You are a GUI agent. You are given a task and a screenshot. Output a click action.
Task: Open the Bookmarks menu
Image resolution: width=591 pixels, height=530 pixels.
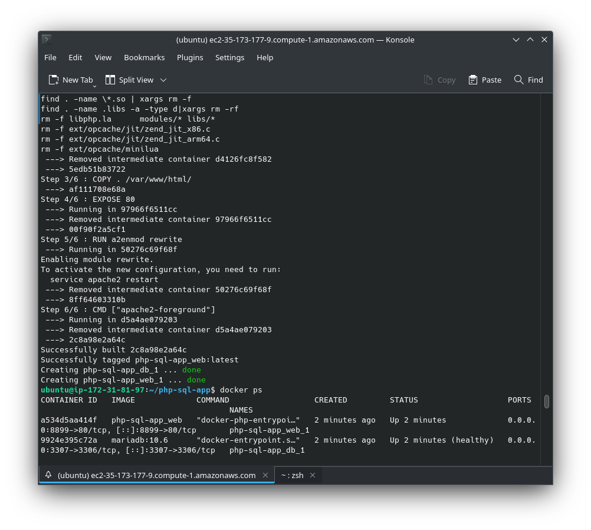coord(144,57)
